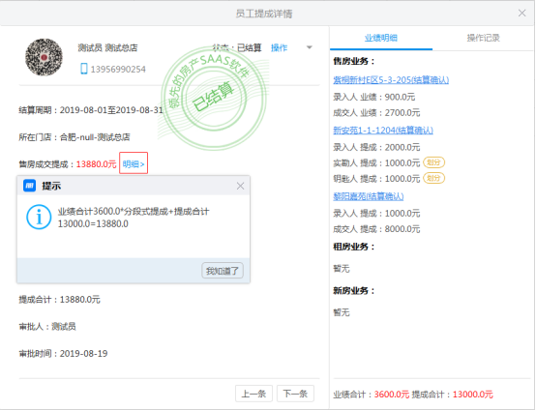Click the phone icon beside 13956990254
The height and width of the screenshot is (410, 536).
click(84, 69)
